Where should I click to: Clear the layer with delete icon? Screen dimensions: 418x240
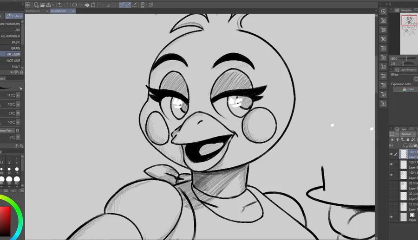pyautogui.click(x=74, y=5)
